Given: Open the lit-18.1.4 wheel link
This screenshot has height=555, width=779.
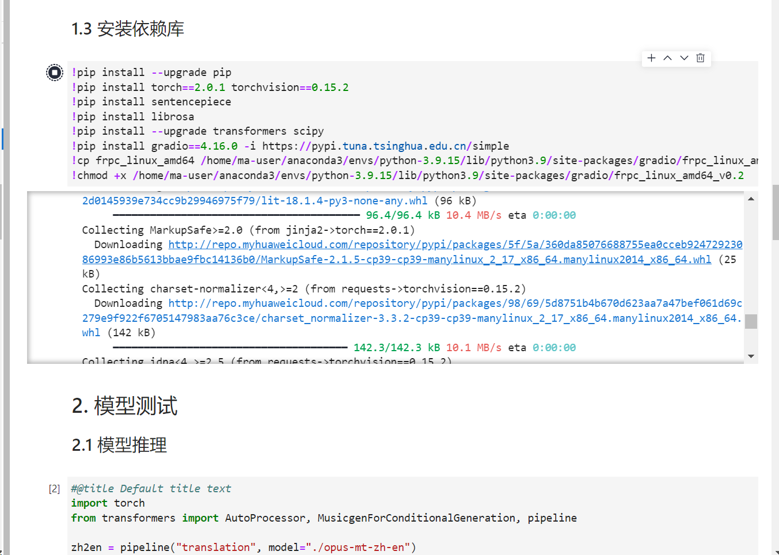Looking at the screenshot, I should click(x=255, y=201).
